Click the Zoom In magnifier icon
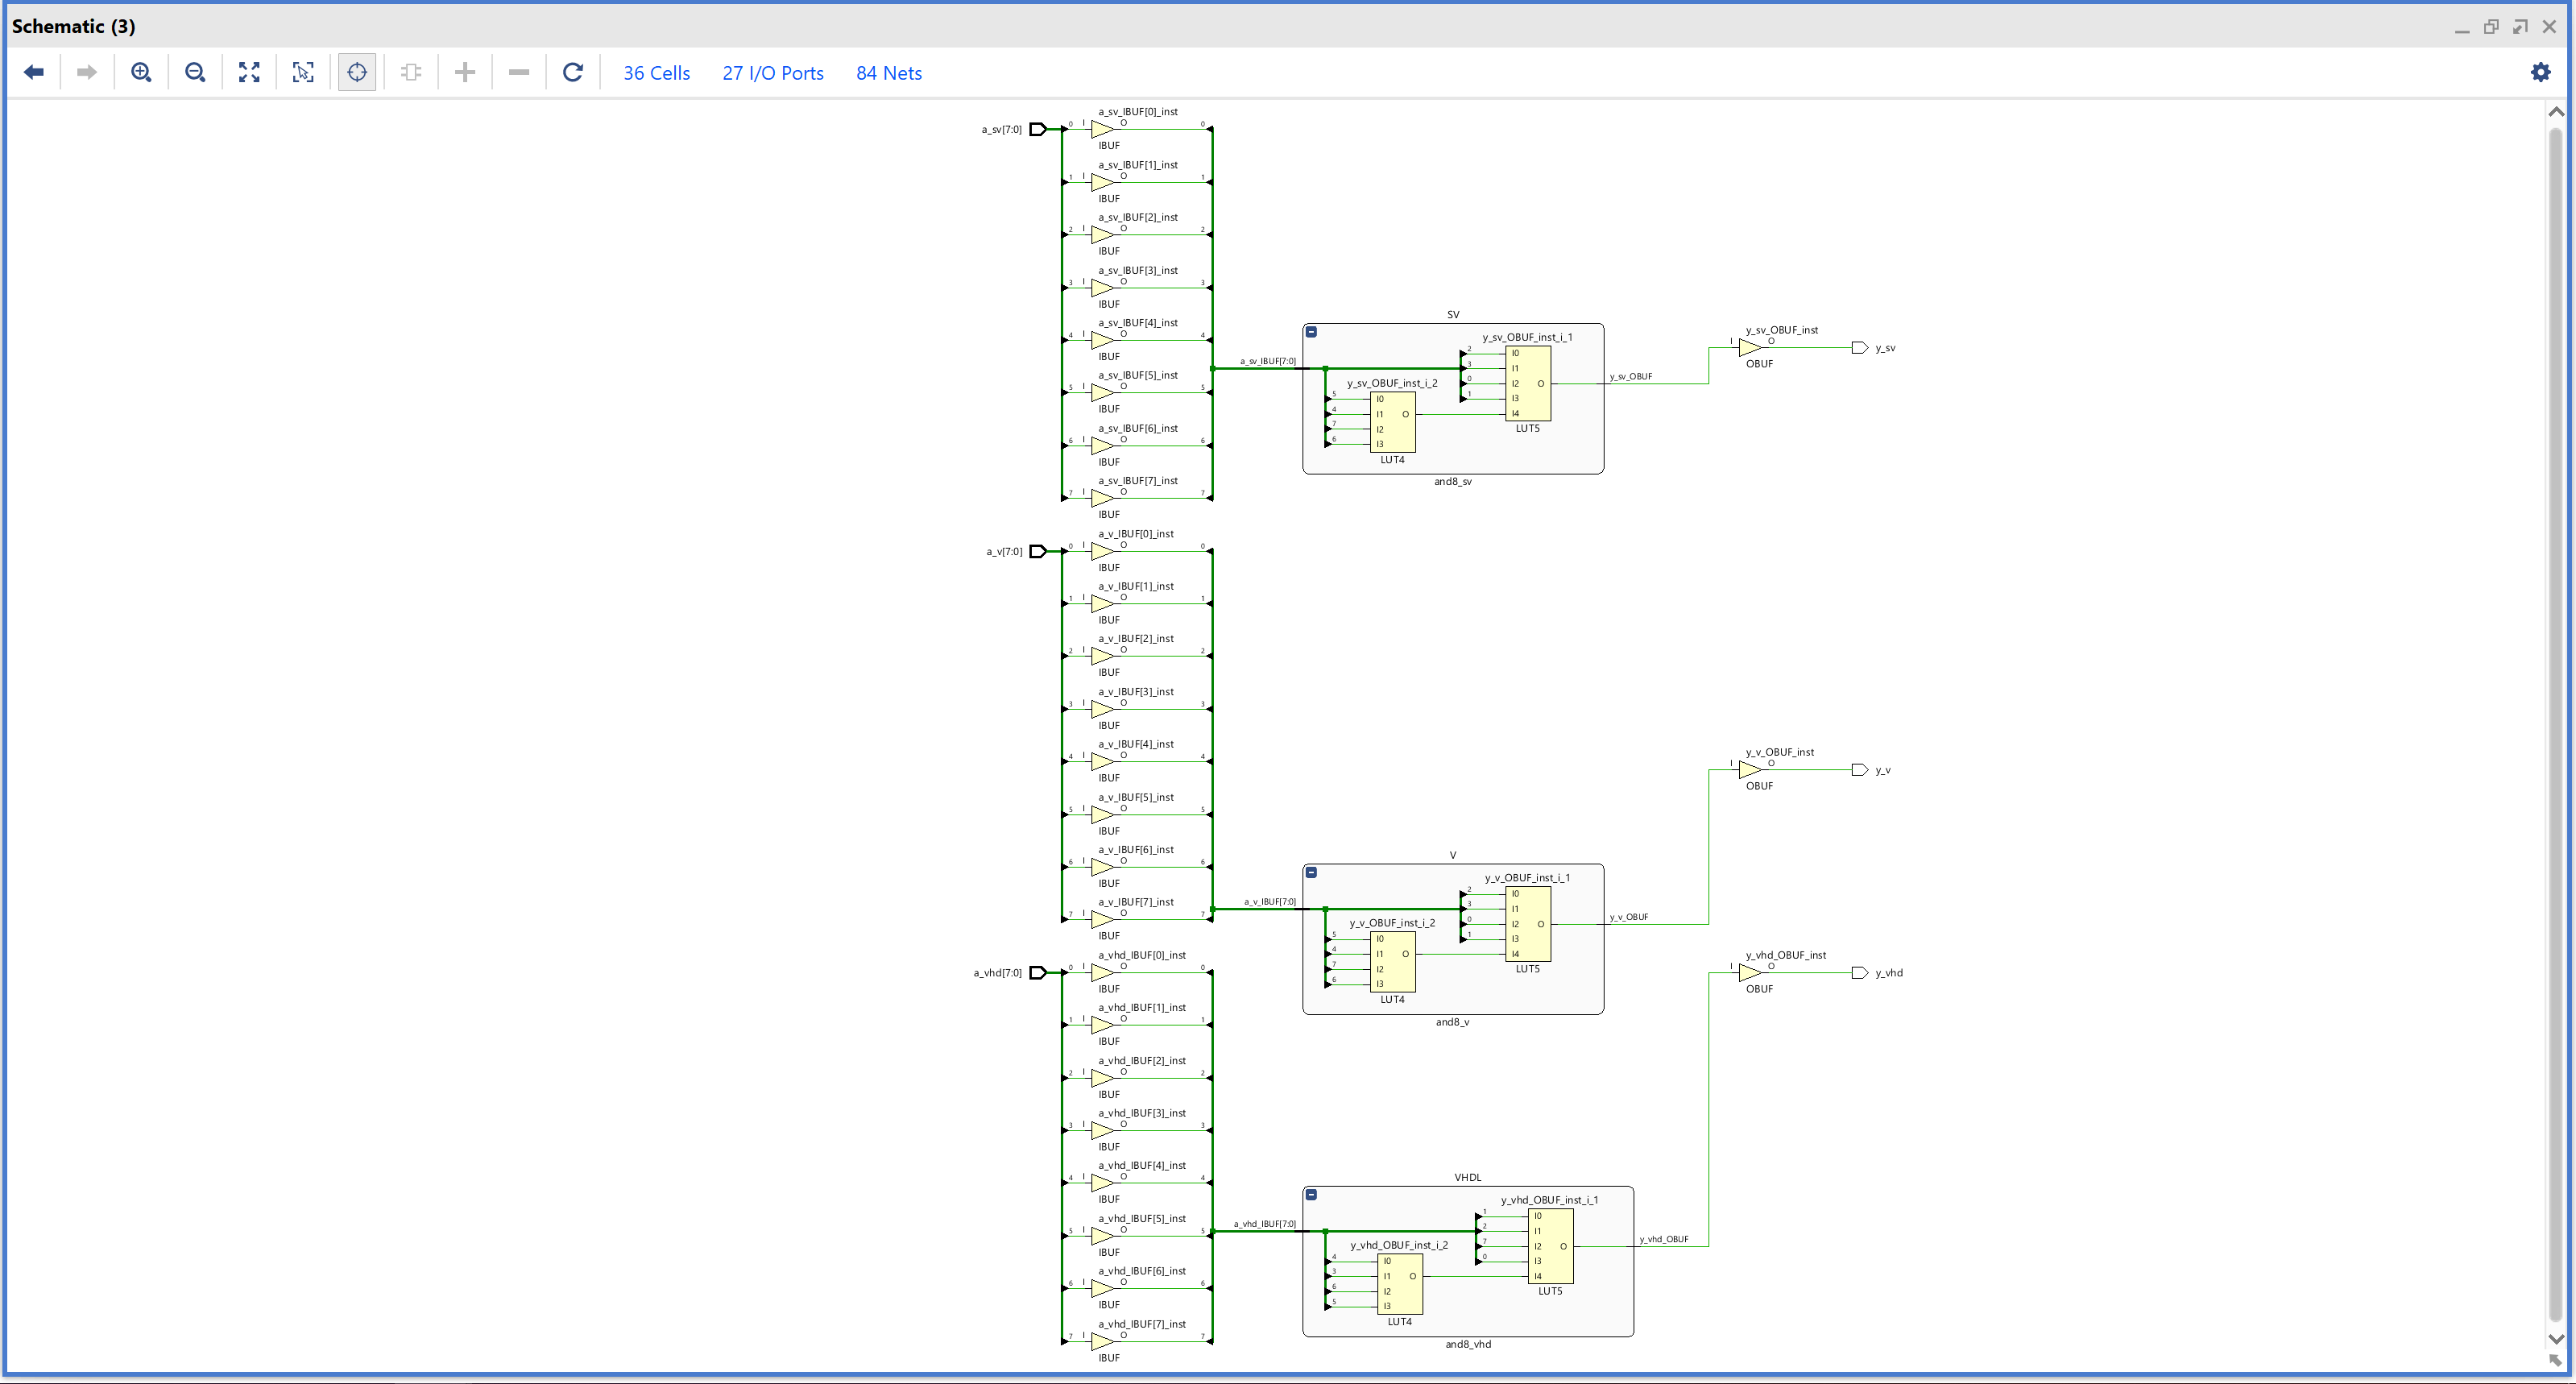The height and width of the screenshot is (1384, 2576). click(141, 72)
